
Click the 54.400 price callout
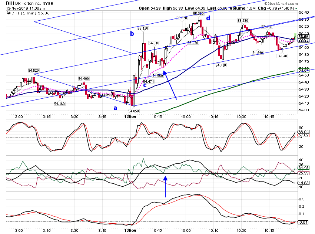[84, 78]
